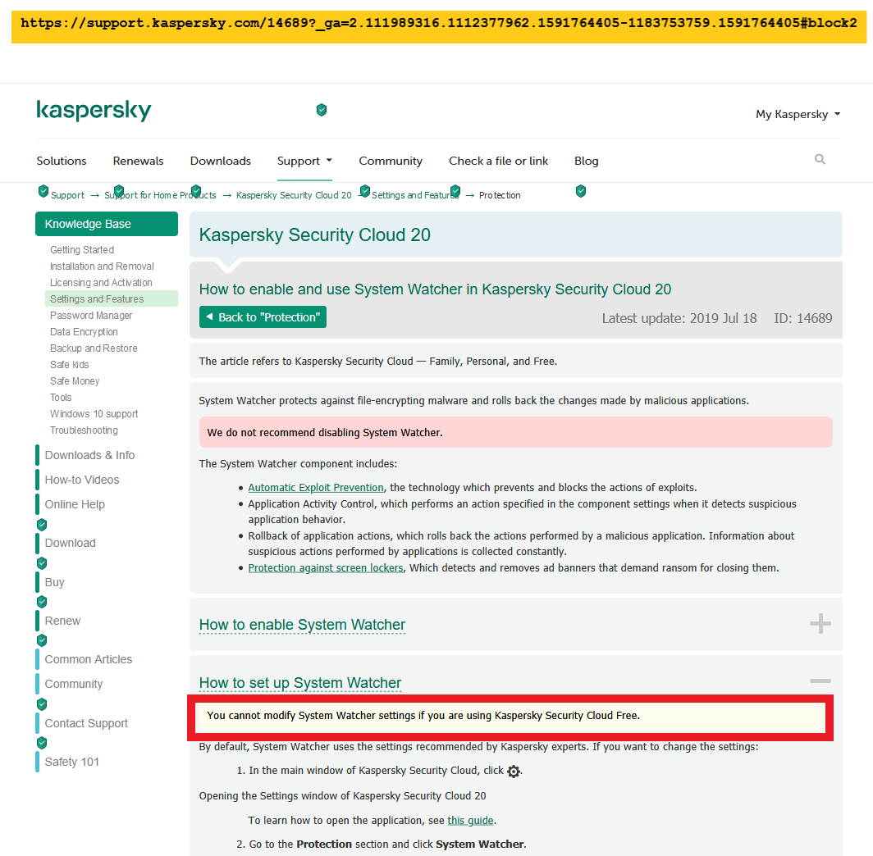This screenshot has height=856, width=873.
Task: Open Downloads & Info in the sidebar
Action: pos(89,455)
